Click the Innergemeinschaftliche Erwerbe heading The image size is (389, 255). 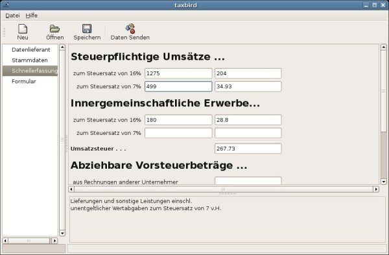[x=165, y=103]
